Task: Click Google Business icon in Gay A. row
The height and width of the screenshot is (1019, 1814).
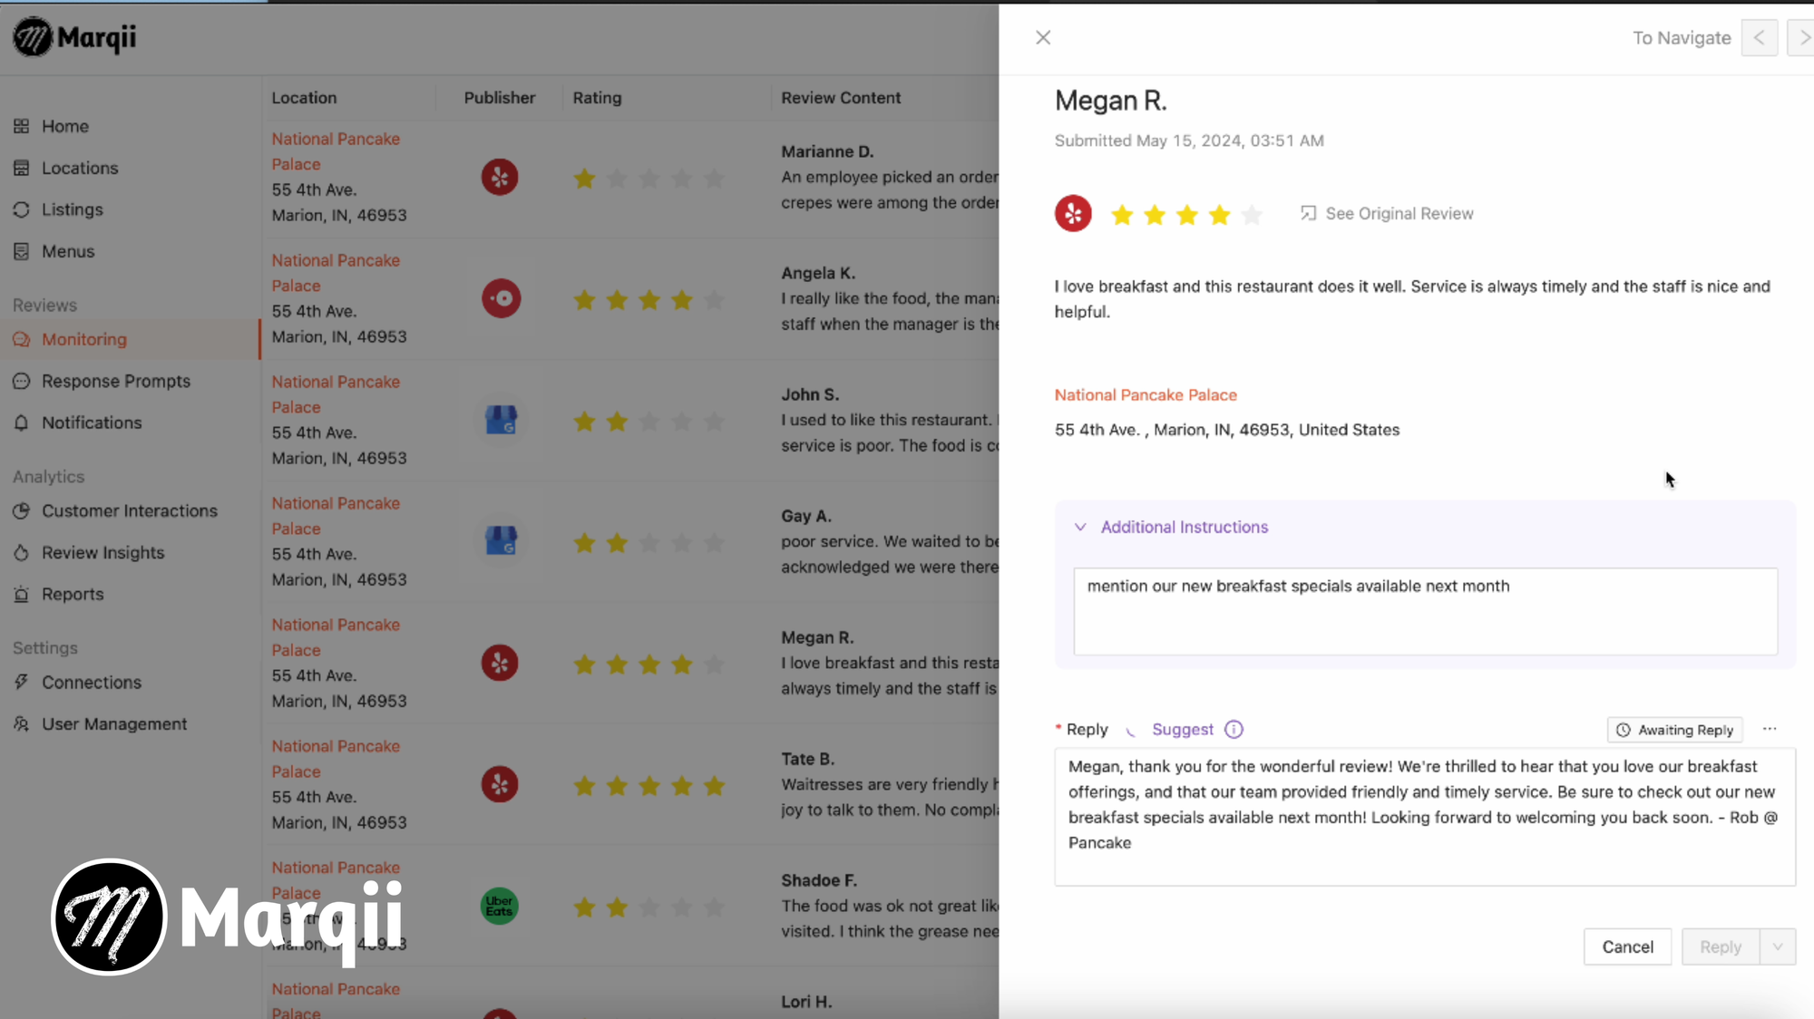Action: tap(501, 541)
